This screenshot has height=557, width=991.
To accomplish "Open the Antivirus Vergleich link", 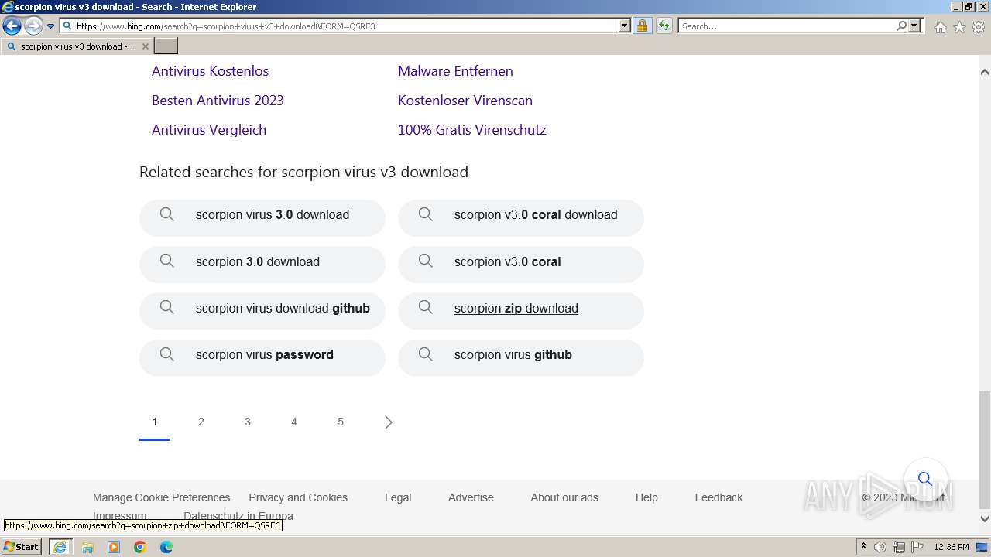I will coord(209,130).
